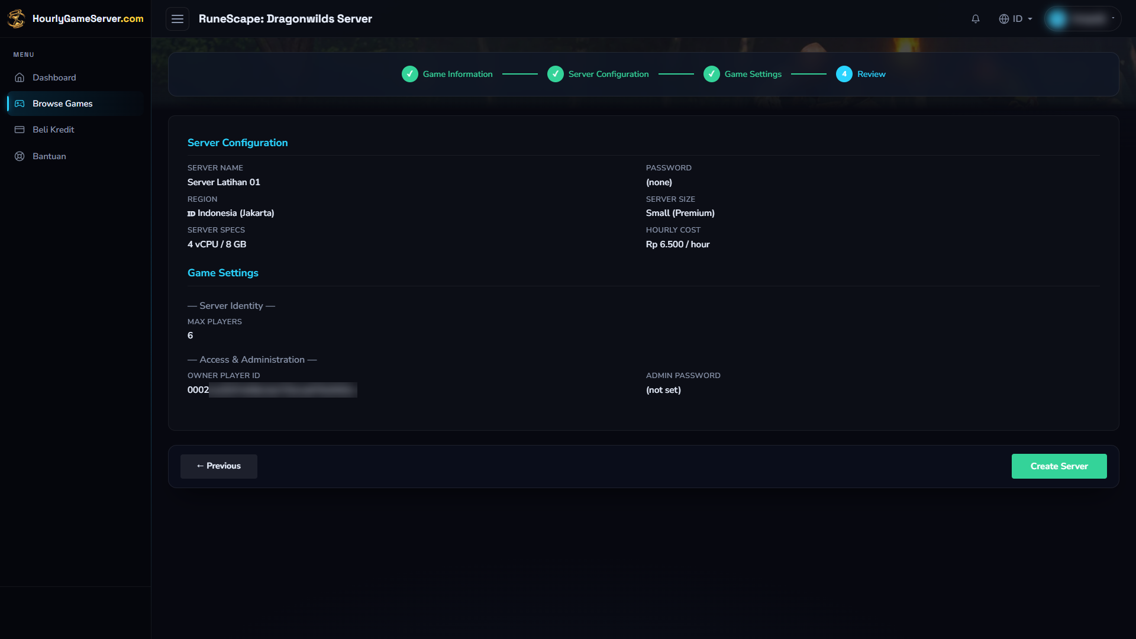The image size is (1136, 639).
Task: Click region value 'Indonesia (Jakarta)'
Action: pyautogui.click(x=235, y=213)
